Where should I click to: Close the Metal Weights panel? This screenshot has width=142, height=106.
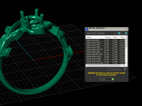tap(127, 29)
